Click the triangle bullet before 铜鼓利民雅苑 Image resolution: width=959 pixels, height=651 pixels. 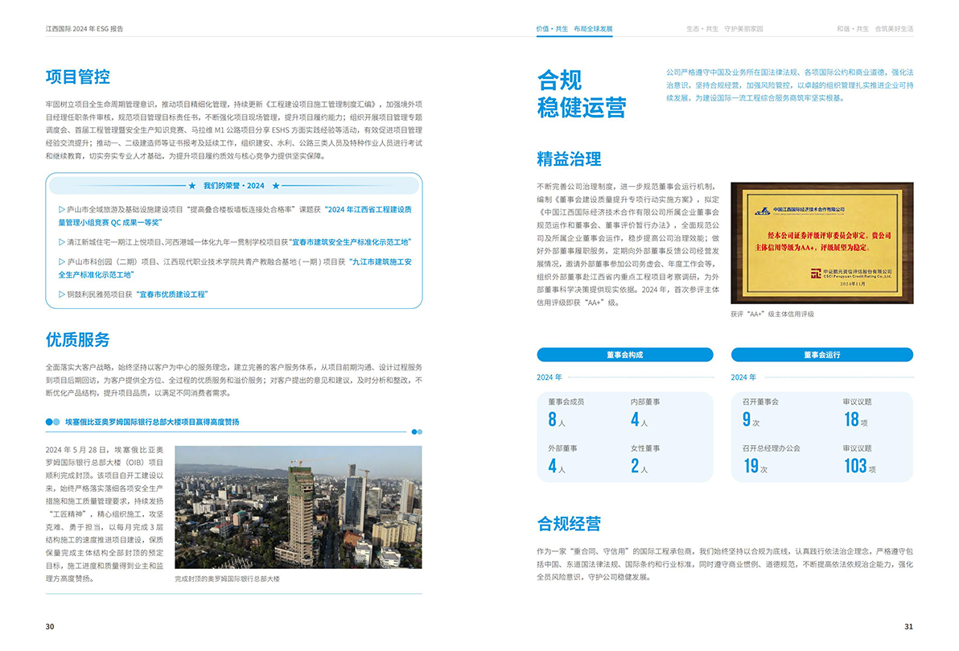point(62,295)
